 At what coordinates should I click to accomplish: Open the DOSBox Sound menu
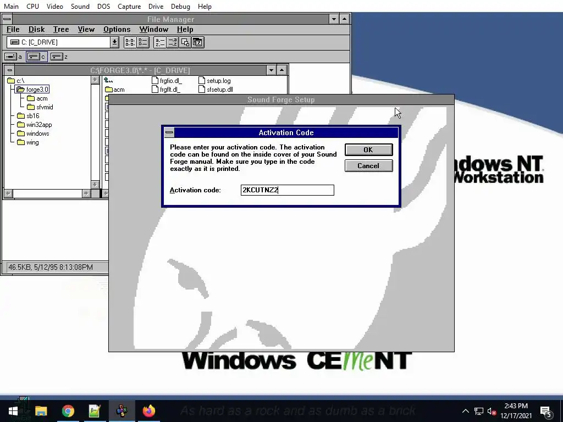(80, 7)
